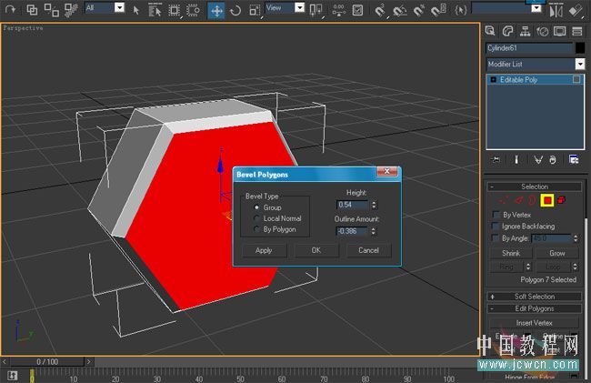Open the Create command panel tab
This screenshot has height=383, width=591.
[x=490, y=31]
